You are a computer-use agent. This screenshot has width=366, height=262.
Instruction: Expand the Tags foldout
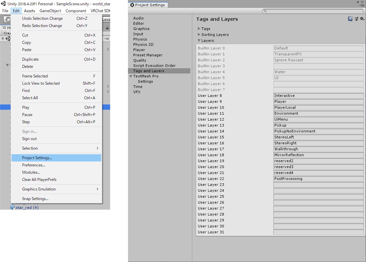[x=199, y=28]
